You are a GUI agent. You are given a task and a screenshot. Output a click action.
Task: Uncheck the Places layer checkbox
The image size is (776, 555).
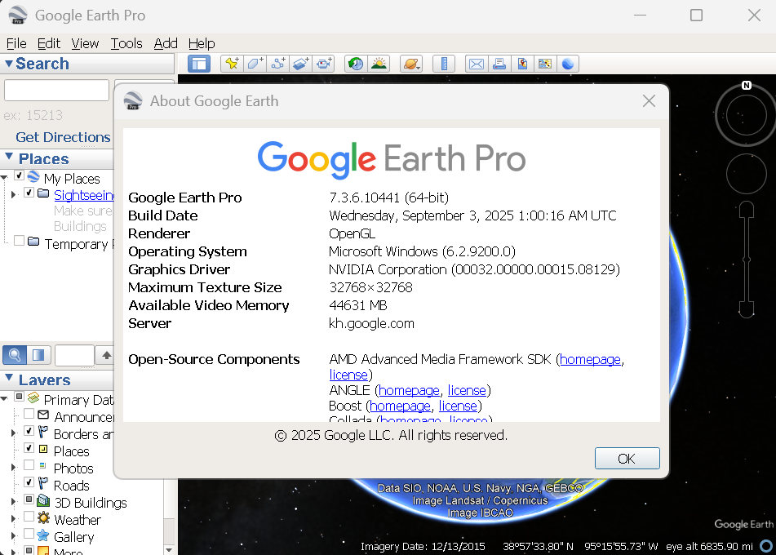pos(29,448)
